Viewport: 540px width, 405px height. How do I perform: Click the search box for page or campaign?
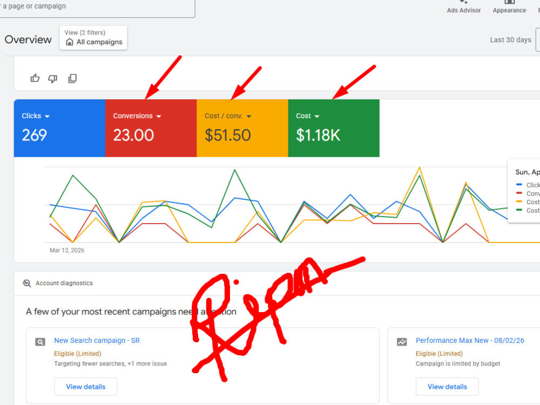click(x=97, y=8)
